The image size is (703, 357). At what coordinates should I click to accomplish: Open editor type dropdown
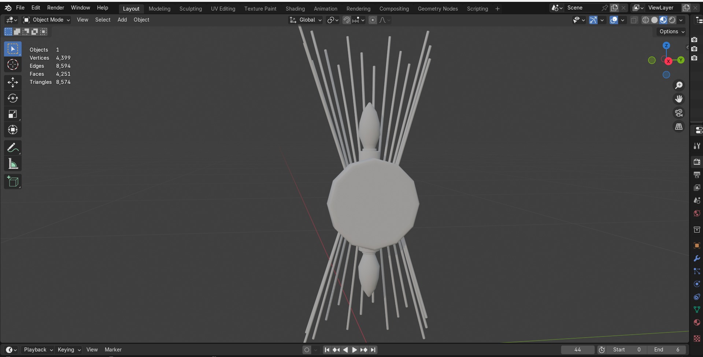[11, 20]
